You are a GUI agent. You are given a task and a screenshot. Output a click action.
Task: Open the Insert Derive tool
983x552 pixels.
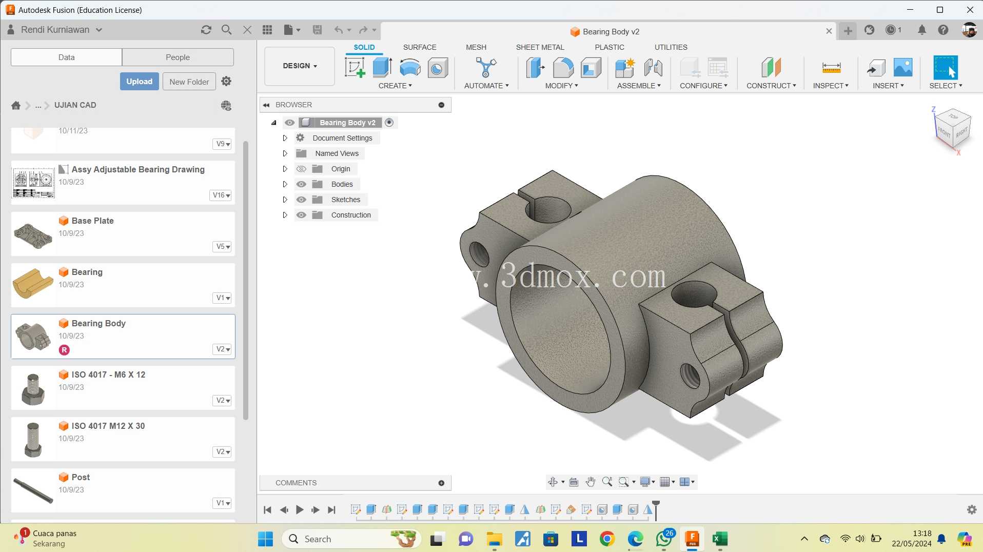[875, 67]
